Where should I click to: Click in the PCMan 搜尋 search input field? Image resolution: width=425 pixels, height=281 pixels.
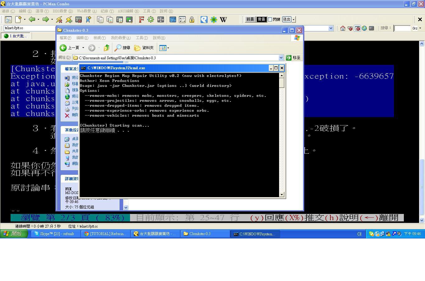coord(402,28)
